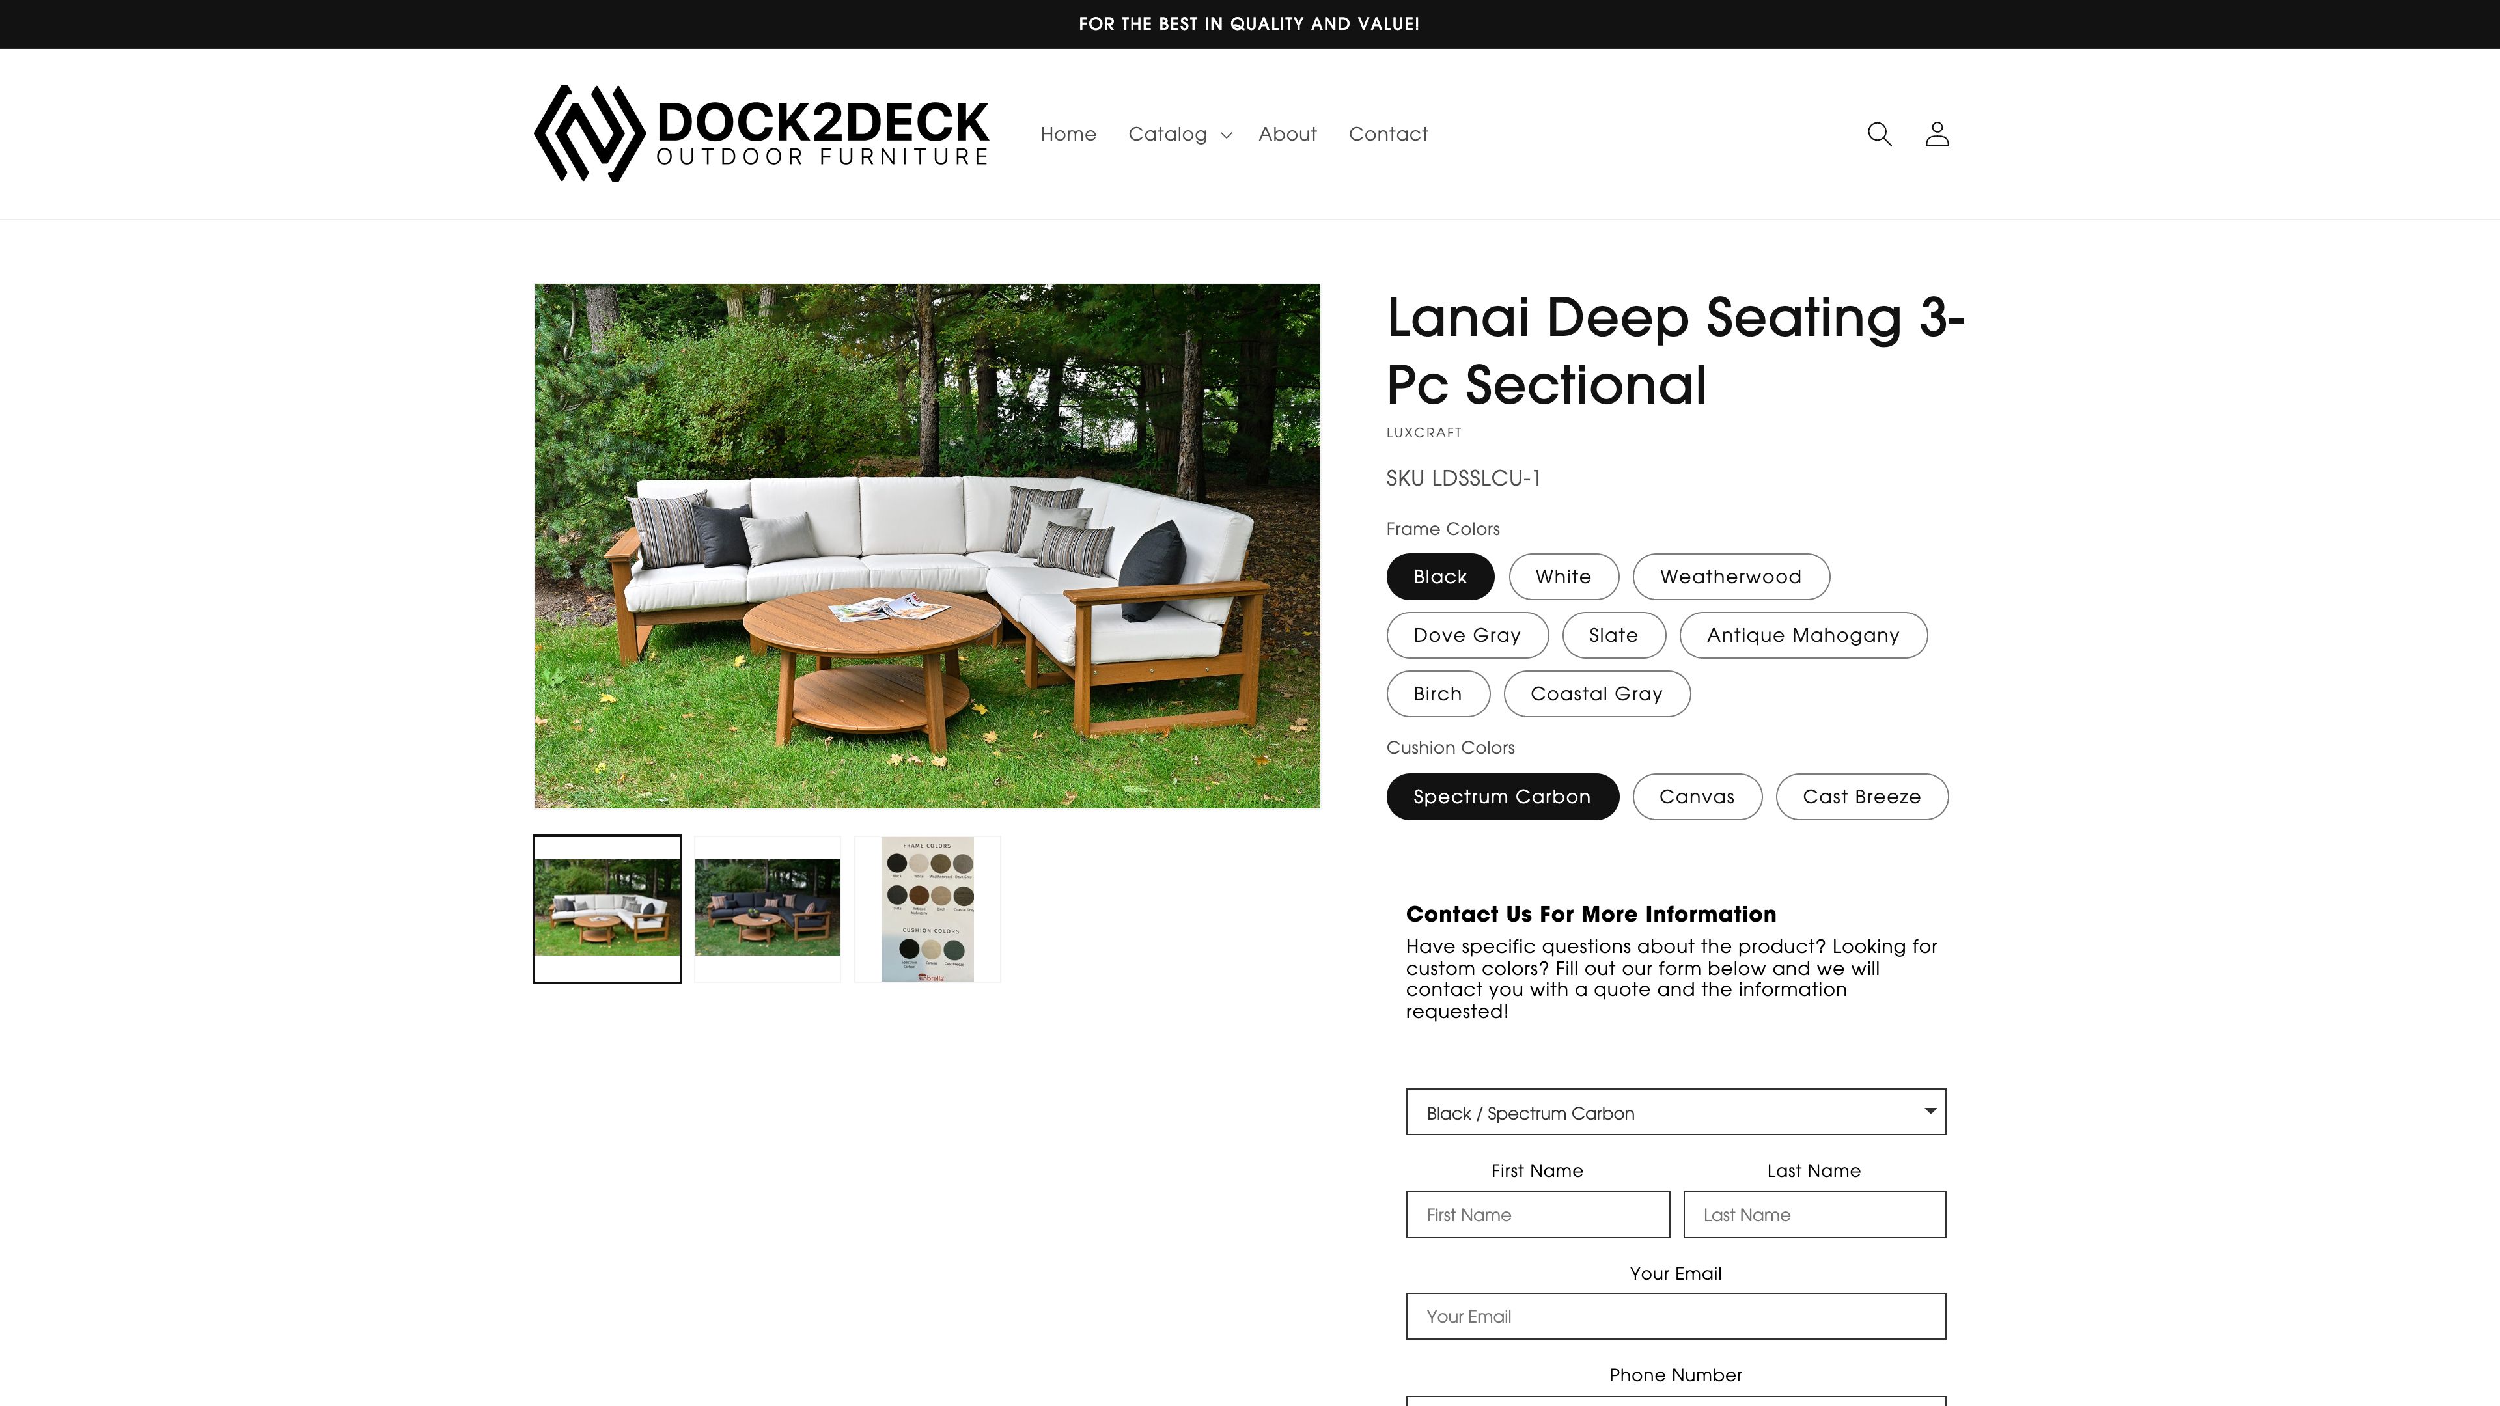
Task: Select Cast Breeze cushion color
Action: coord(1861,797)
